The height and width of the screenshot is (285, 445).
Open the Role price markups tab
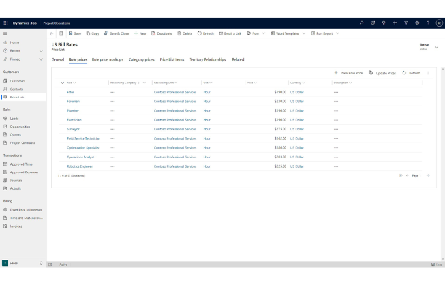(108, 59)
